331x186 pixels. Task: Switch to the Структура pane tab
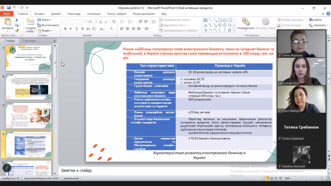point(29,41)
